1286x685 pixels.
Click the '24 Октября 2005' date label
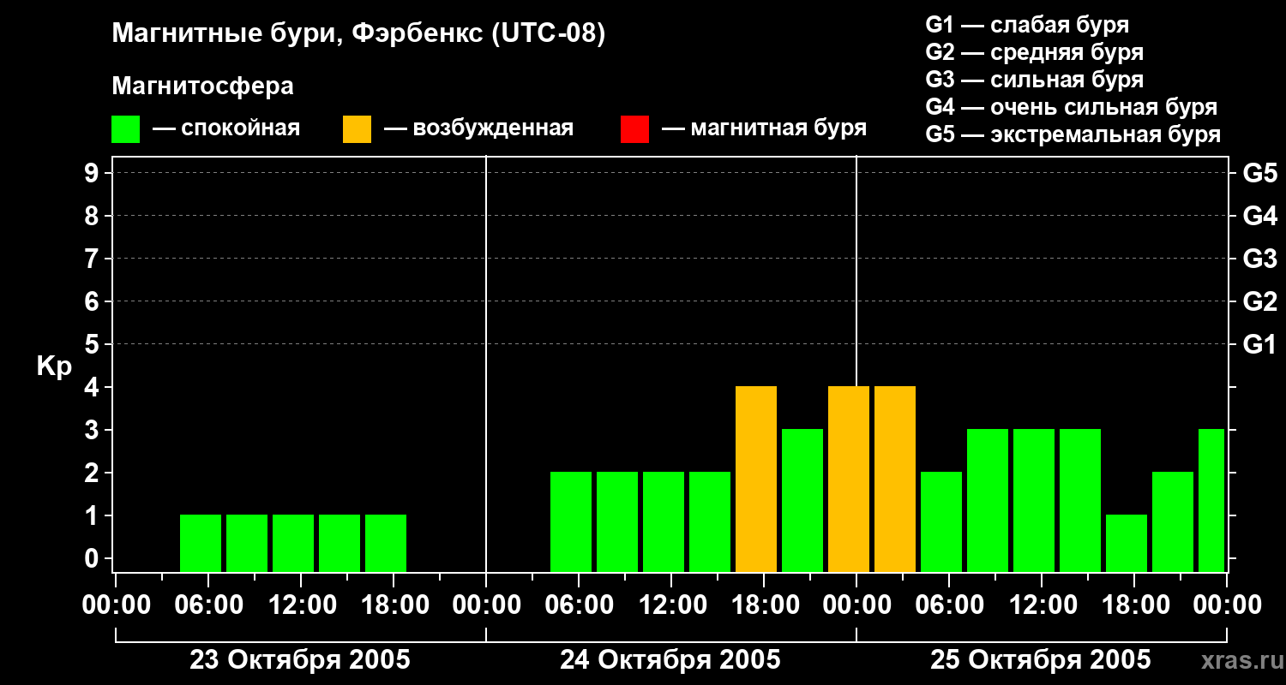point(670,660)
